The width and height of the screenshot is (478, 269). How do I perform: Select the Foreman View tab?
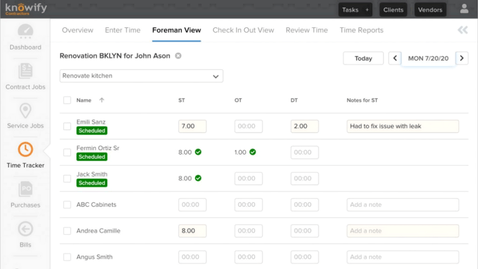pos(177,30)
